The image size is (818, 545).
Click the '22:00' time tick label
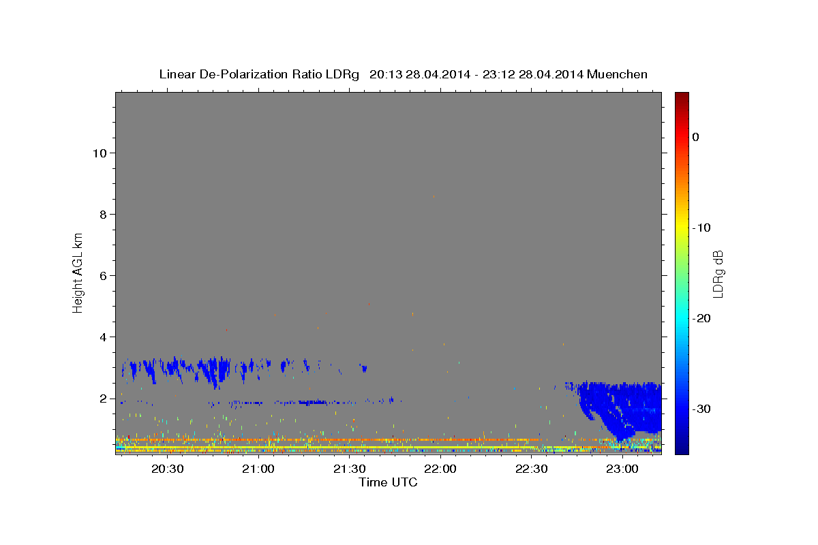(x=440, y=469)
